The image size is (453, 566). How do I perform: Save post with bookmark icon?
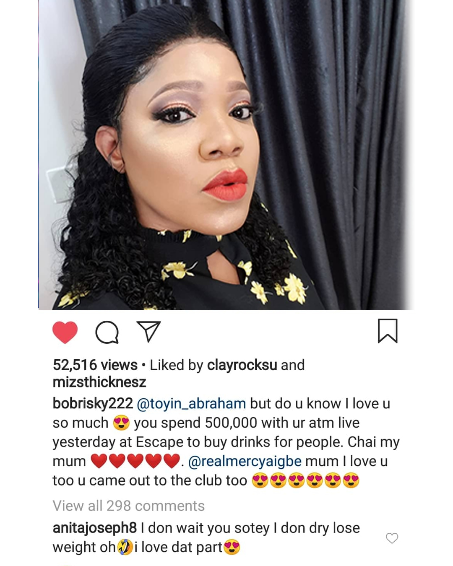click(388, 331)
